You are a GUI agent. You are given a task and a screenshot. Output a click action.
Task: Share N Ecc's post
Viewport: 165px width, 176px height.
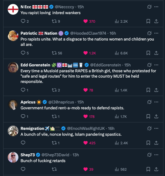[x=156, y=21]
